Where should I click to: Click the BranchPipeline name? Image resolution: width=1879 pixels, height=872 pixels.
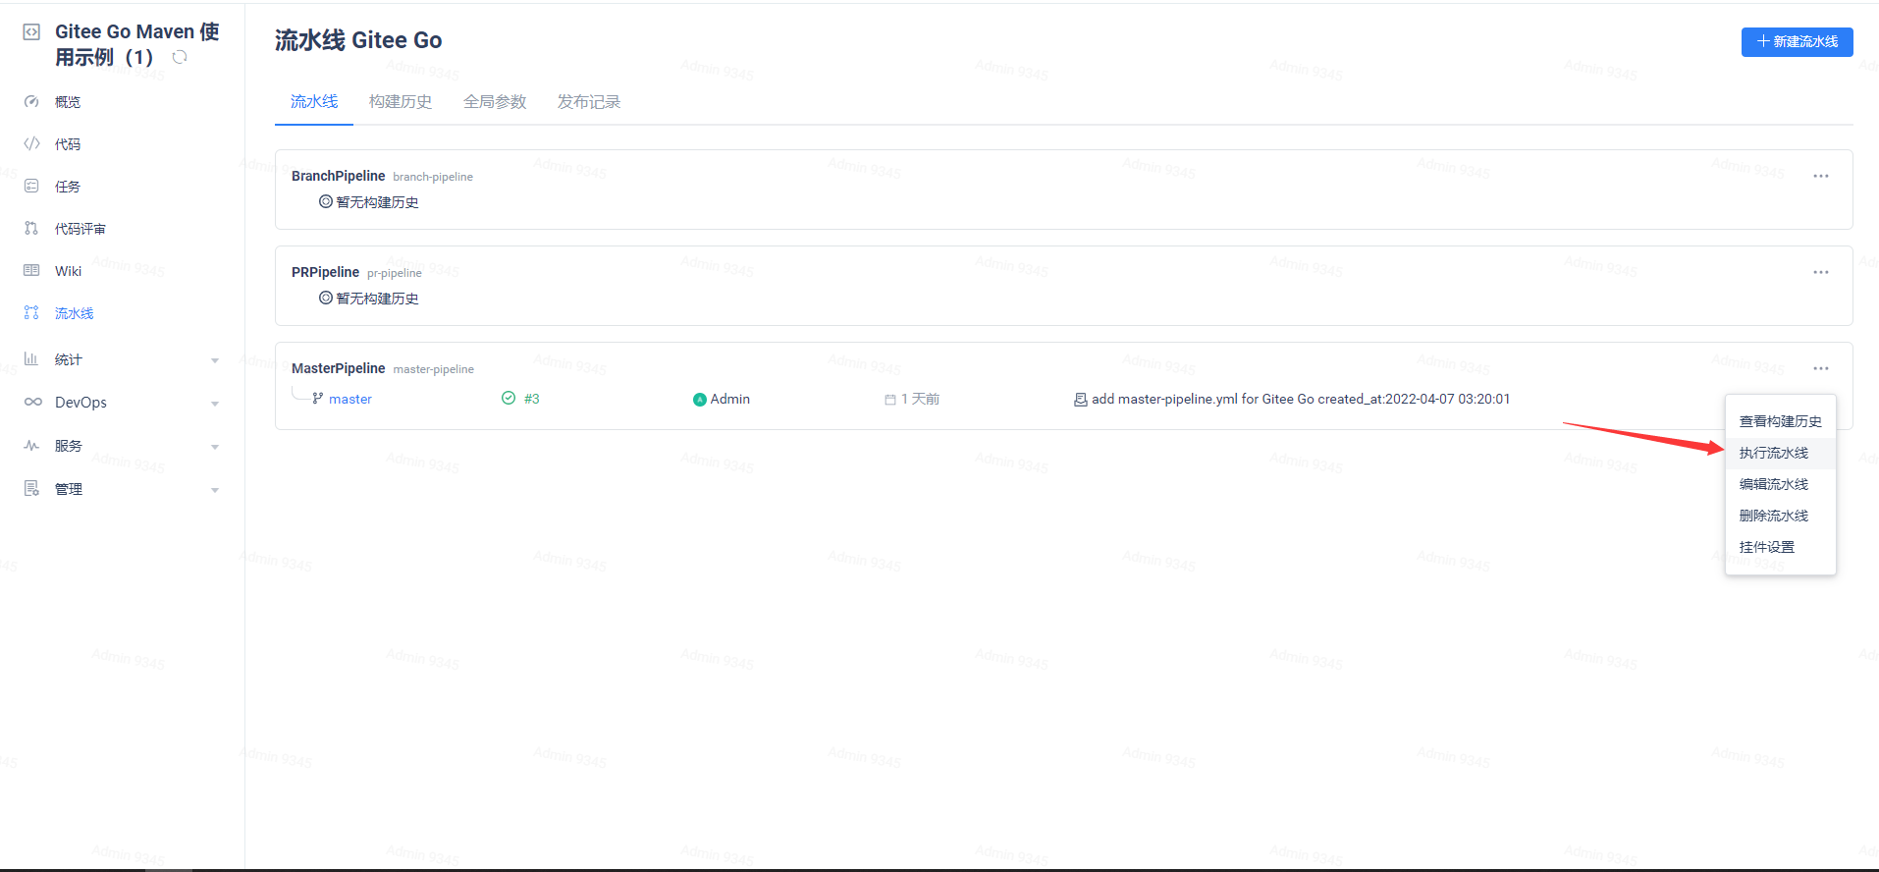click(x=339, y=176)
